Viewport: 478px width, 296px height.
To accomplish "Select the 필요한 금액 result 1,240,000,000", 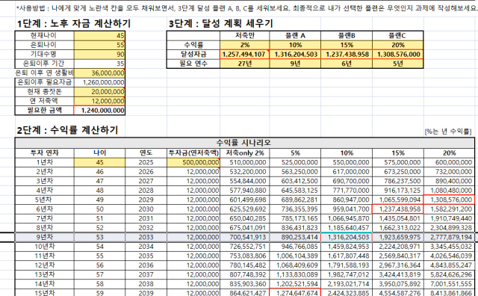I will click(x=99, y=111).
